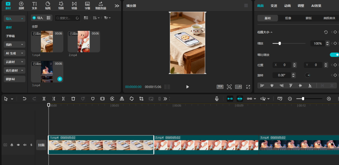The width and height of the screenshot is (339, 165).
Task: Switch to the 变速 tab
Action: click(274, 6)
